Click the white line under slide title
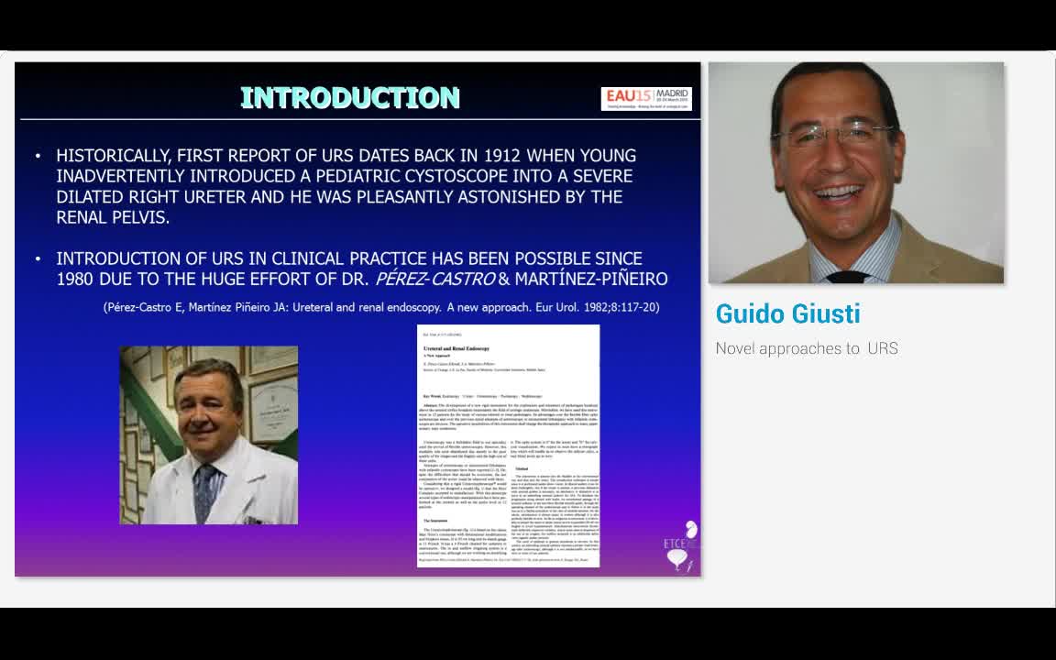Screen dimensions: 1056x660 click(359, 119)
